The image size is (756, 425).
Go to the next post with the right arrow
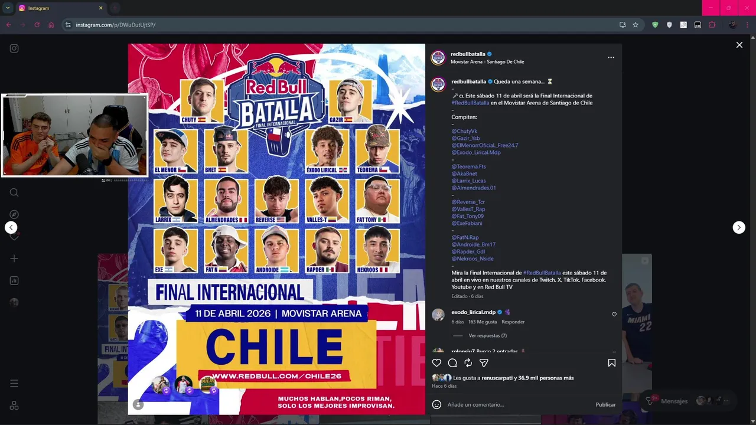pyautogui.click(x=739, y=227)
